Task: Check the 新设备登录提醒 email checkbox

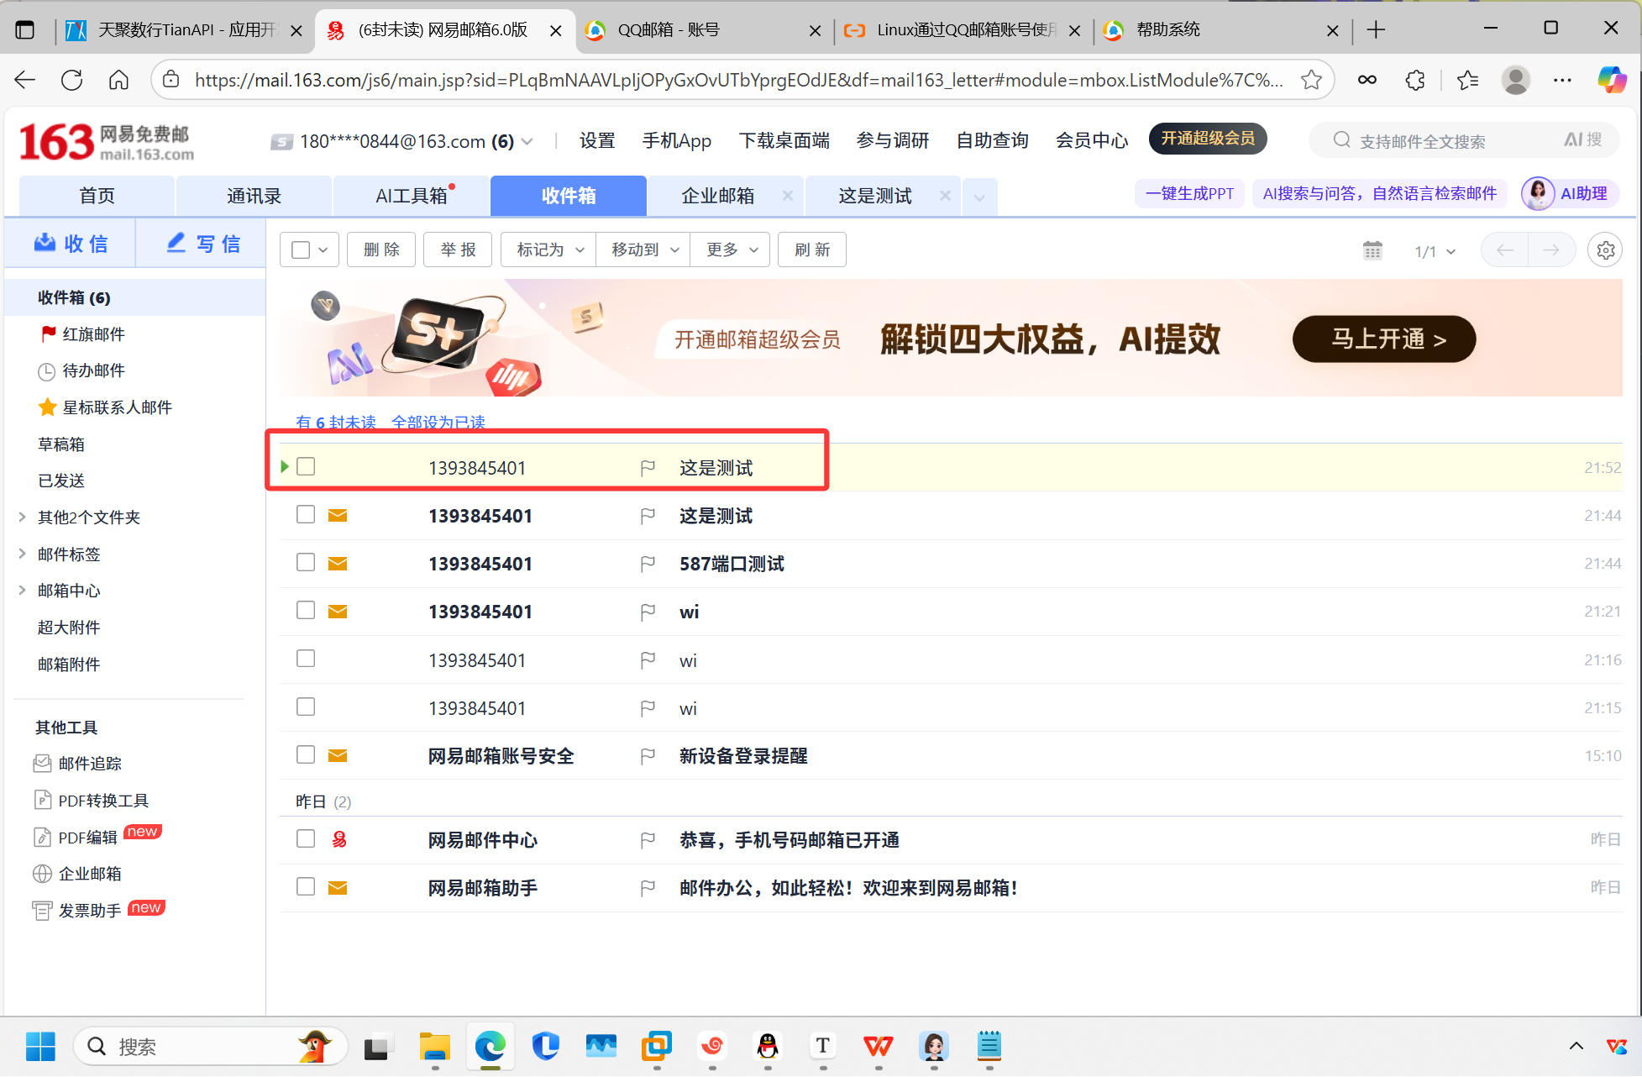Action: click(x=306, y=754)
